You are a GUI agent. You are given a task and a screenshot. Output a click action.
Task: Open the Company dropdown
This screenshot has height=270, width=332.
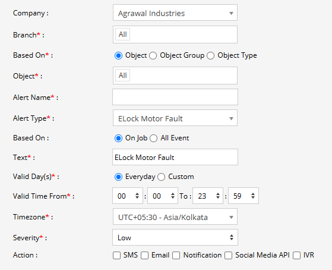click(x=175, y=12)
